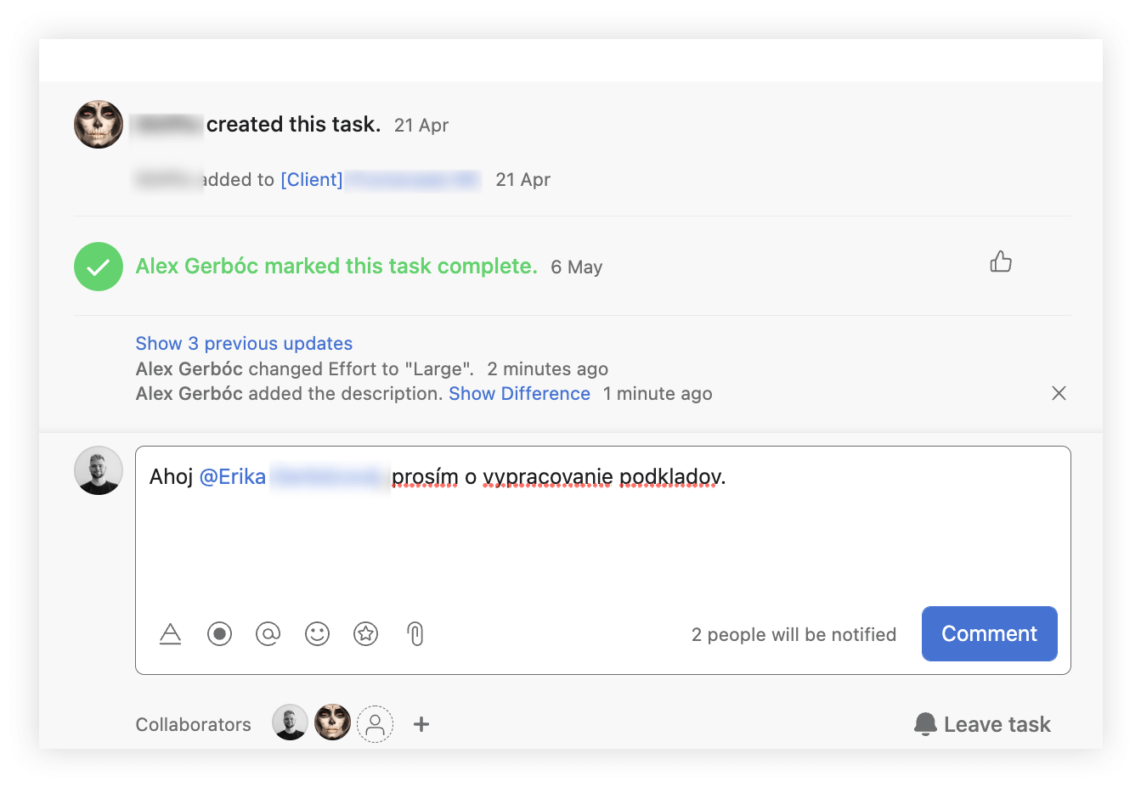Click the plus icon to add collaborator
This screenshot has width=1141, height=787.
(421, 724)
